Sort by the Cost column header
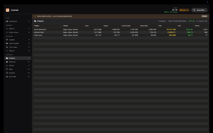This screenshot has width=213, height=133. (179, 26)
